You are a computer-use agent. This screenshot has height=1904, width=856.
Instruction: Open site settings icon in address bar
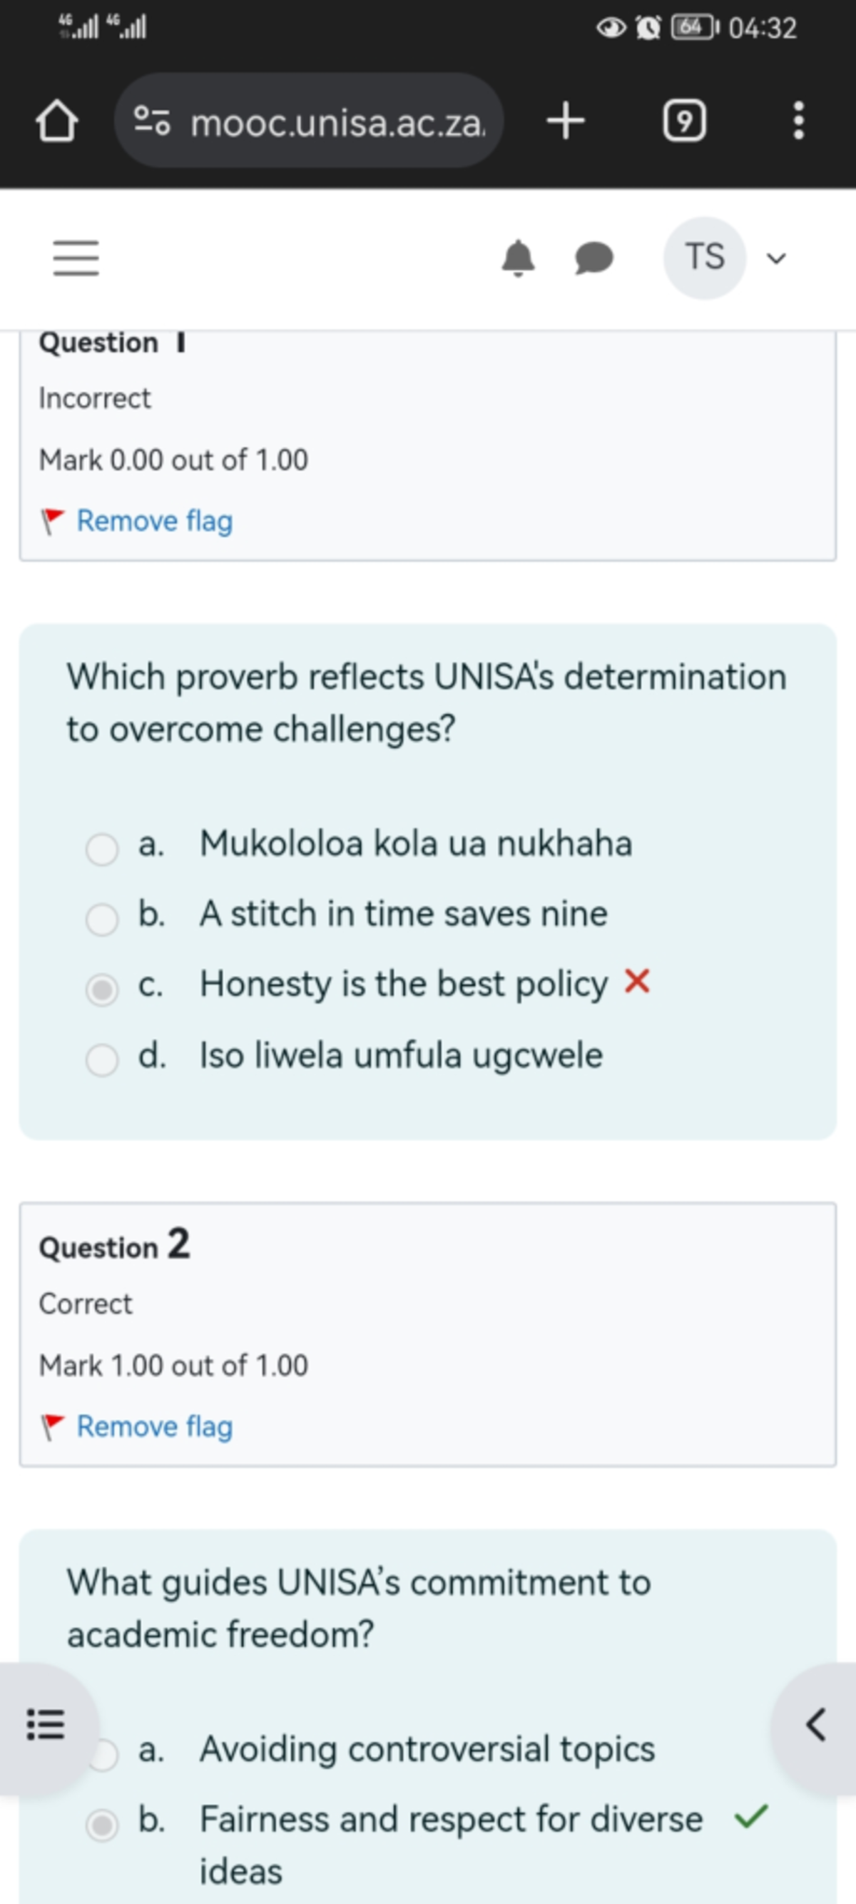(152, 121)
